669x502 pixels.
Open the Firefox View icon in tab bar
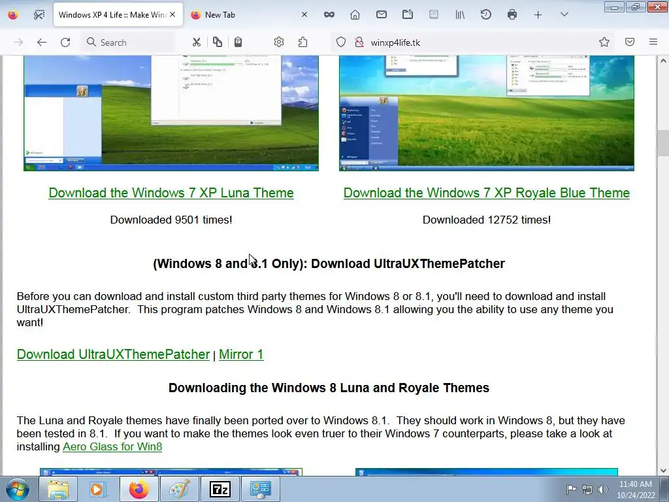click(13, 15)
